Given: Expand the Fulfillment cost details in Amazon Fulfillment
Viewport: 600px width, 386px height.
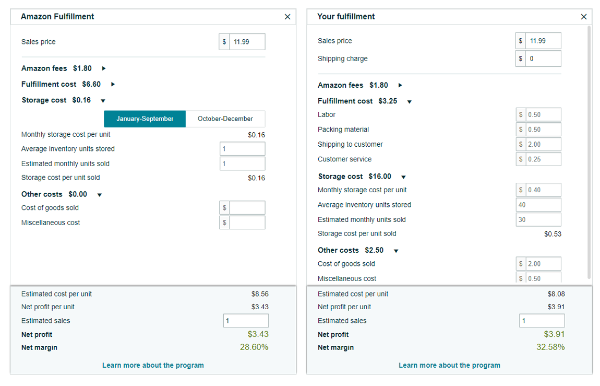Looking at the screenshot, I should click(x=113, y=84).
